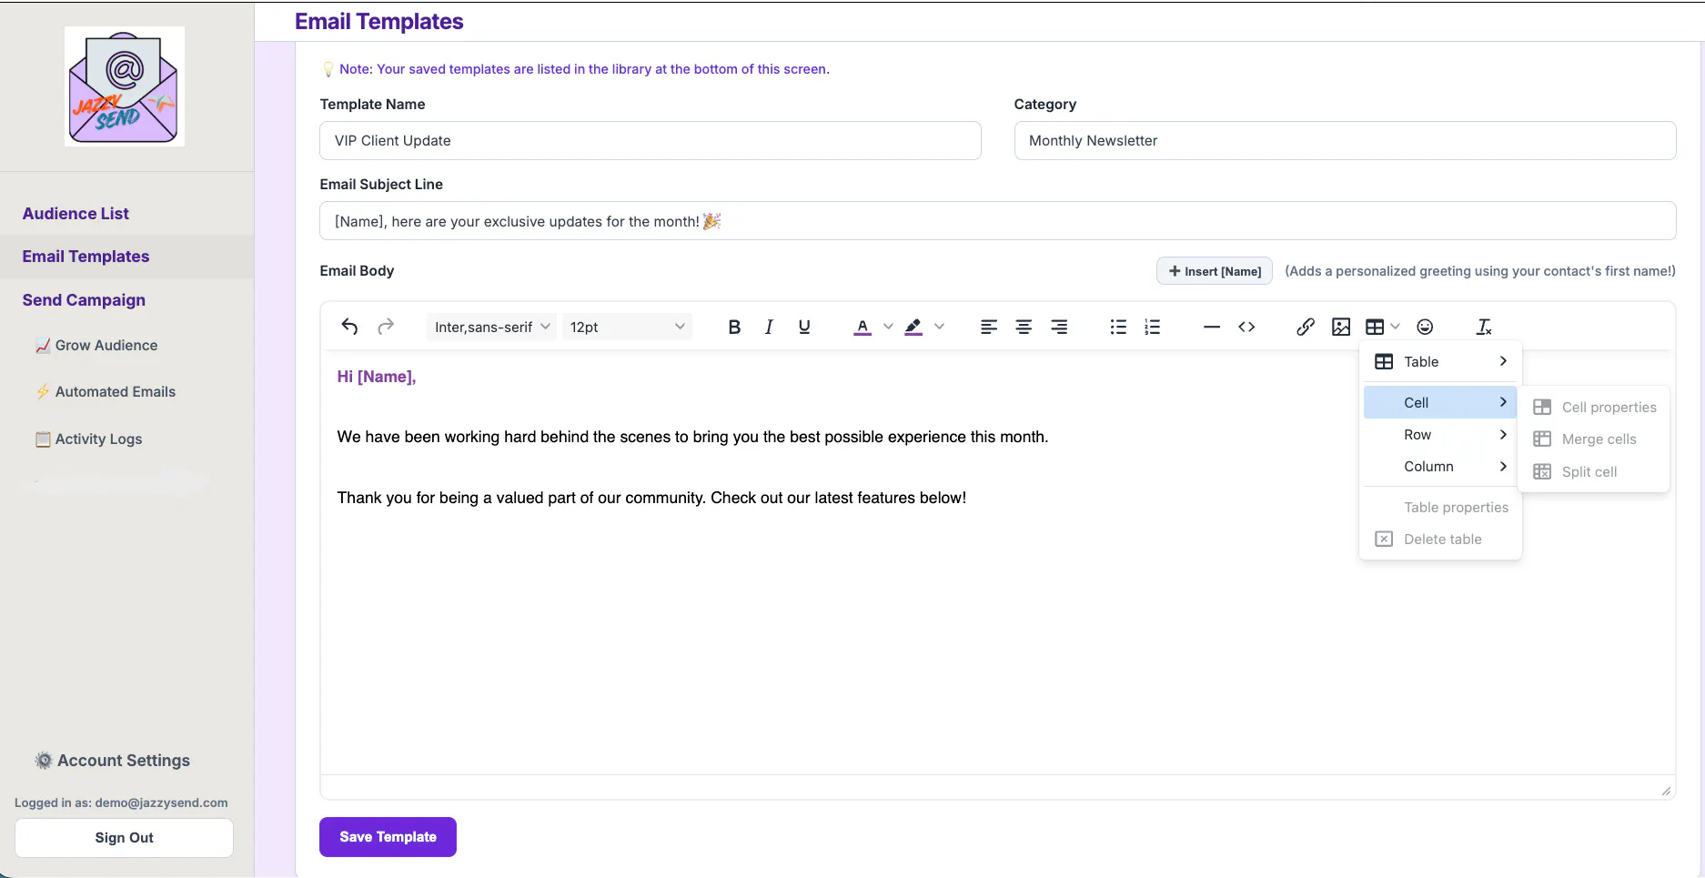This screenshot has width=1705, height=878.
Task: Open the emoji picker
Action: tap(1425, 327)
